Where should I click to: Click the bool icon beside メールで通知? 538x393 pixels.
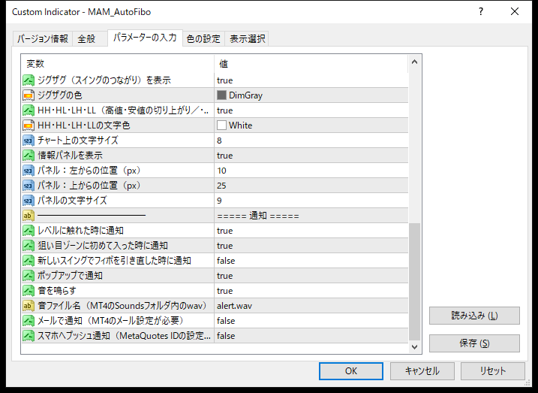coord(29,321)
